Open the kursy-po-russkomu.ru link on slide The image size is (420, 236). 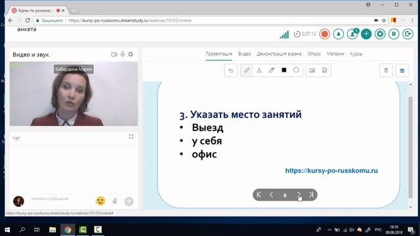click(x=331, y=170)
